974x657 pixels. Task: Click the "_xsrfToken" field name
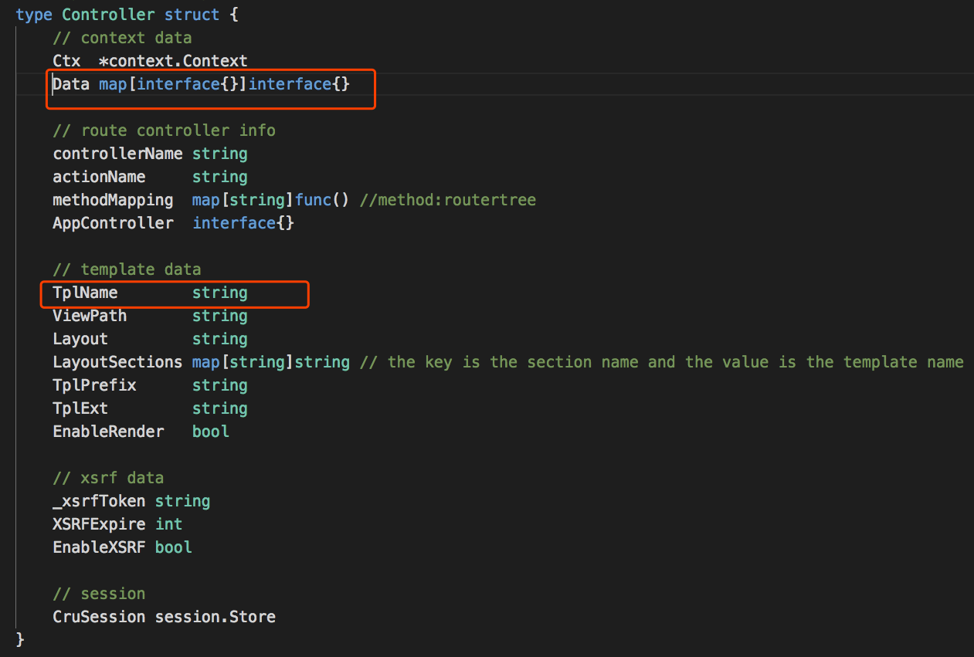click(x=99, y=501)
